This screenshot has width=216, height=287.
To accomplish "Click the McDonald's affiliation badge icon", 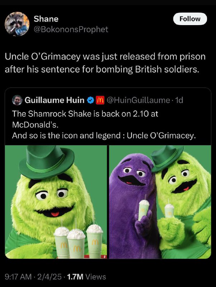I will pos(100,100).
